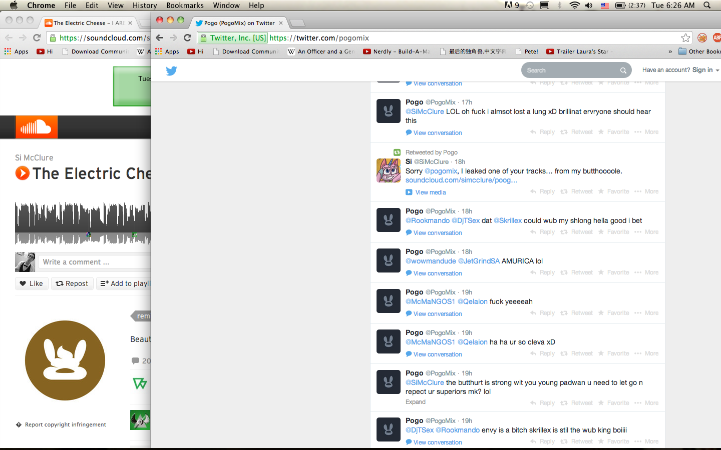The width and height of the screenshot is (721, 450).
Task: Play The Electric Cheese track
Action: 23,173
